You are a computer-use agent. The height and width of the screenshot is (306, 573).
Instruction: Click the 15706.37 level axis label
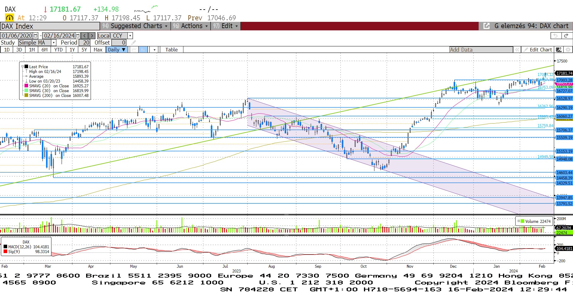coord(564,130)
